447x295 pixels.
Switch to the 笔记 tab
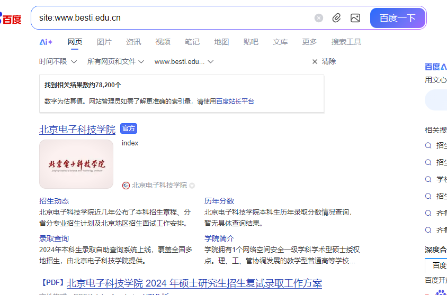(192, 42)
